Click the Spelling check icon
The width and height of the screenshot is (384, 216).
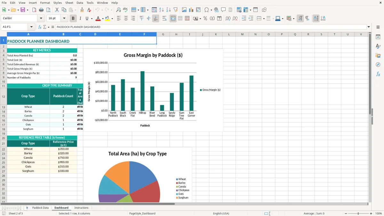tap(125, 10)
